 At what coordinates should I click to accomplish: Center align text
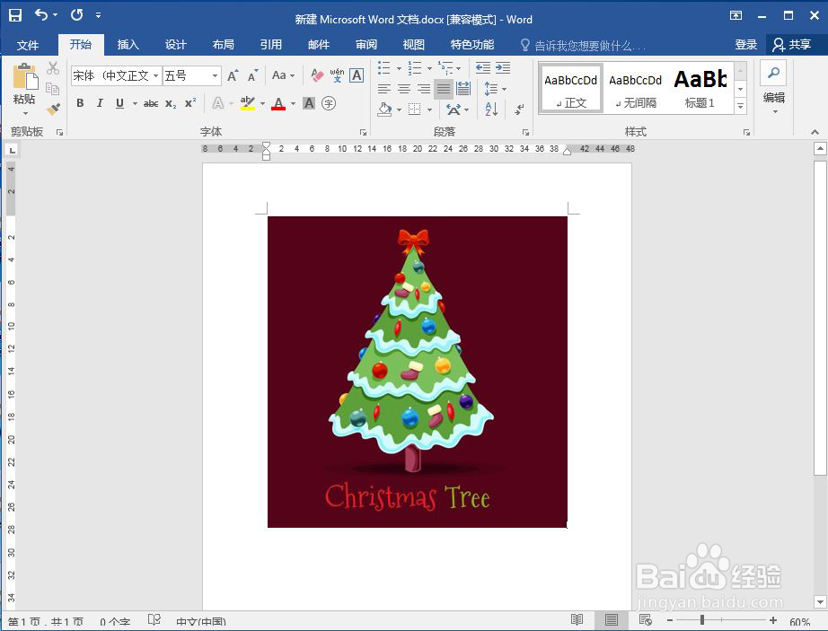point(404,89)
